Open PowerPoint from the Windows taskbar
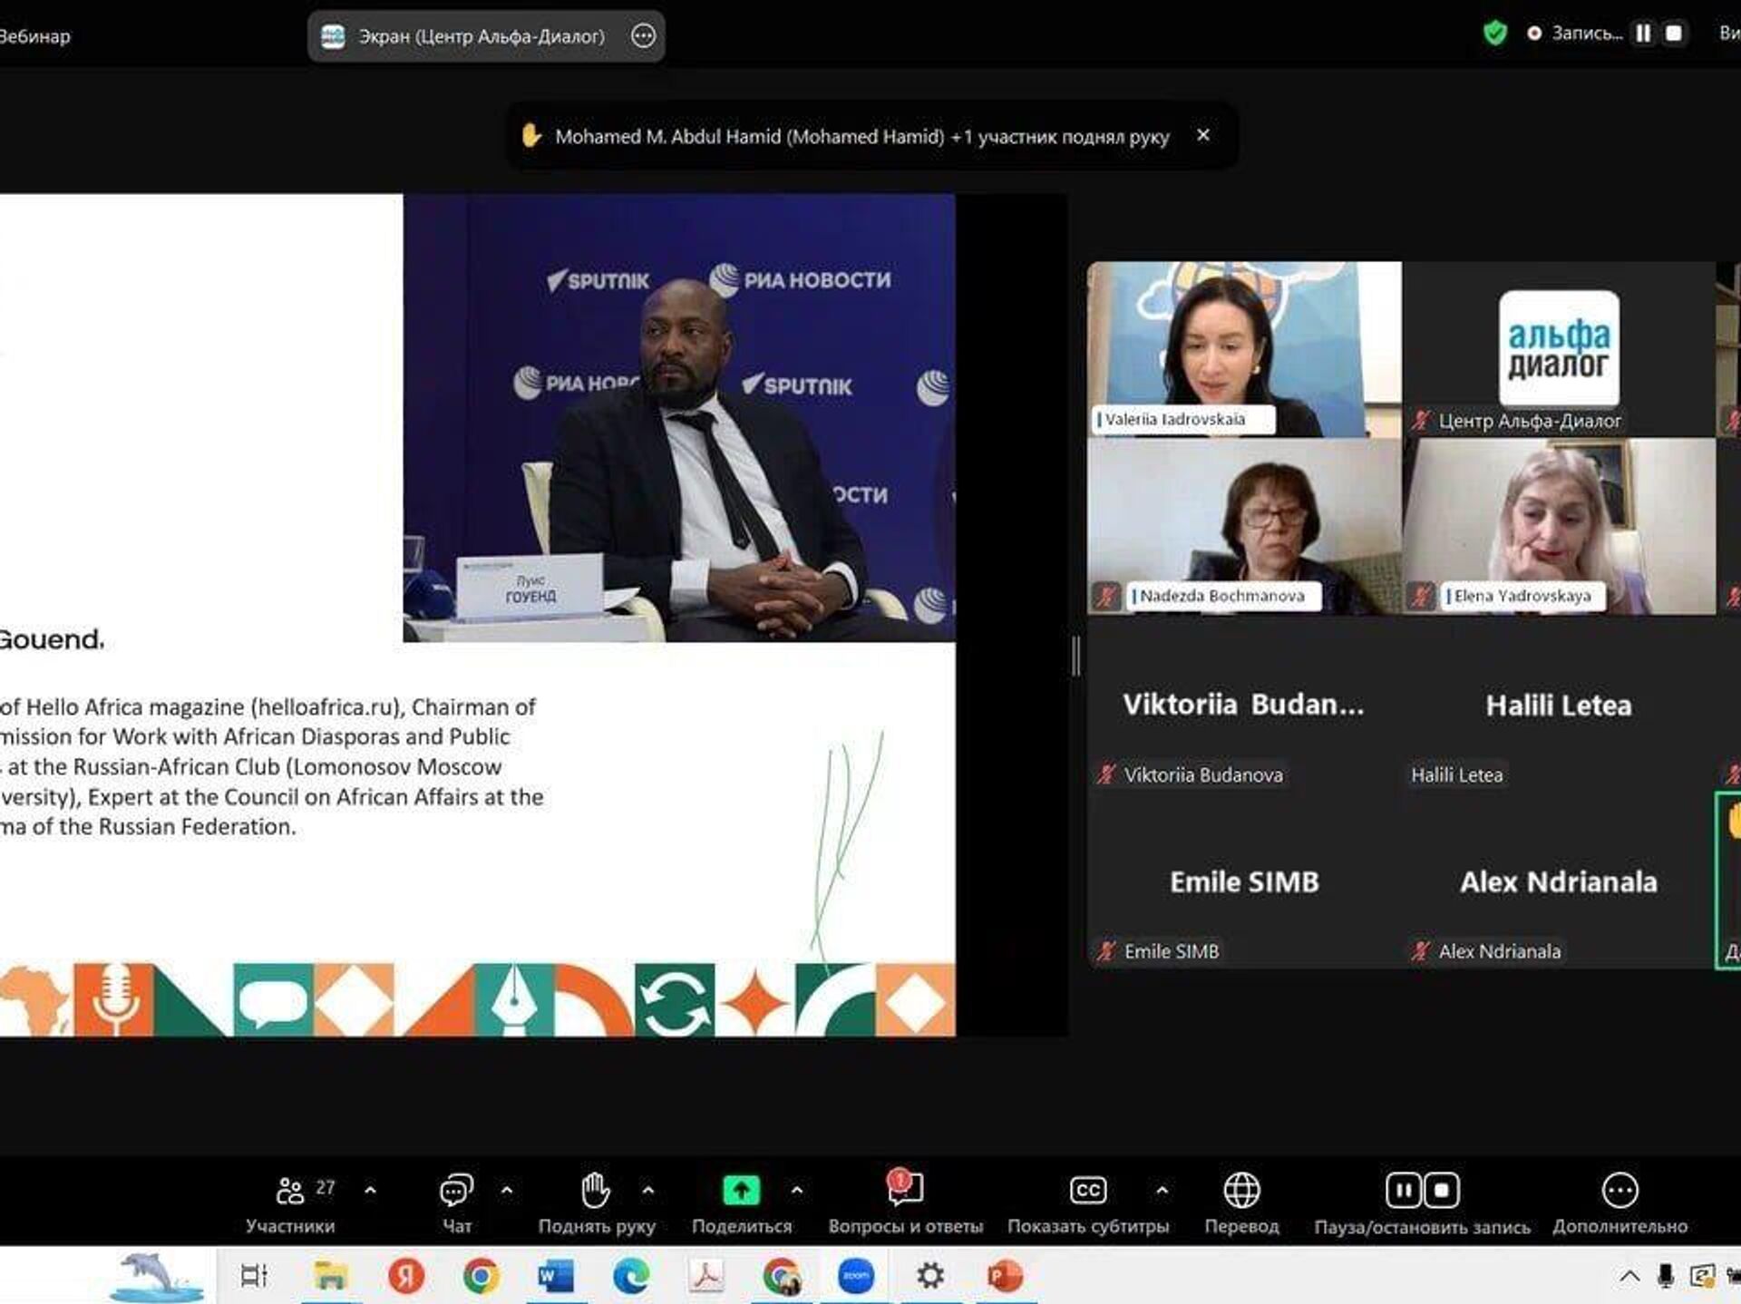1741x1304 pixels. point(1005,1276)
